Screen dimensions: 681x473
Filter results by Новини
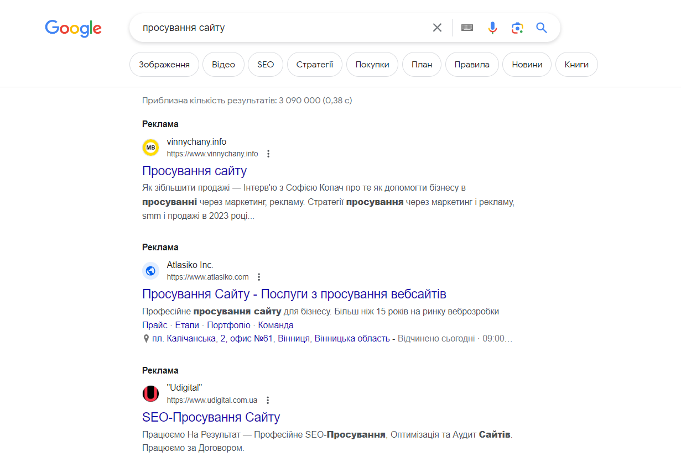527,64
